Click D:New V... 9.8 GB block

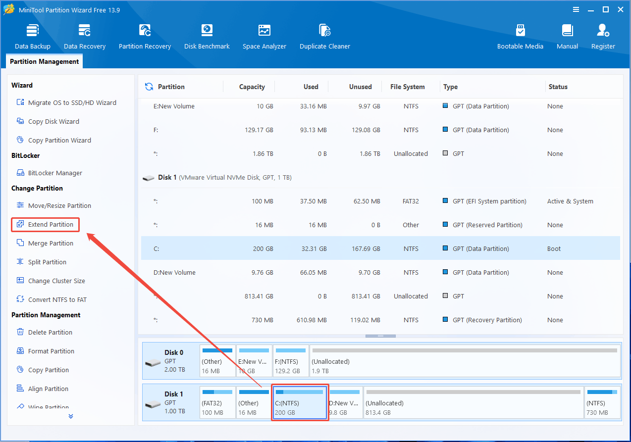[x=345, y=402]
